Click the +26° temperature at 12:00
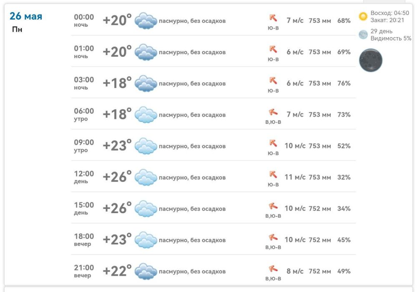The width and height of the screenshot is (417, 292). 117,176
